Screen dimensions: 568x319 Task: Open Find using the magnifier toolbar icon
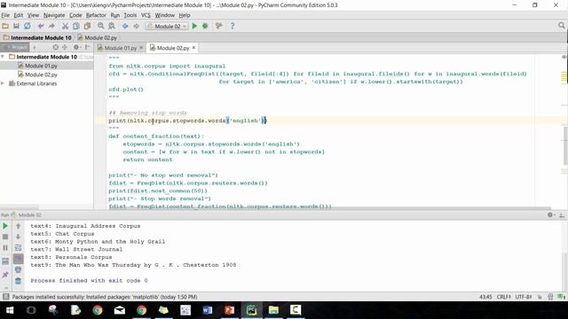click(100, 26)
